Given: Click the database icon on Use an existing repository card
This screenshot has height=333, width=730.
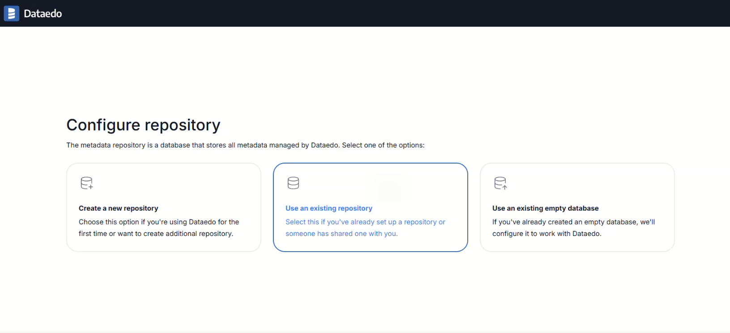Looking at the screenshot, I should pos(293,183).
